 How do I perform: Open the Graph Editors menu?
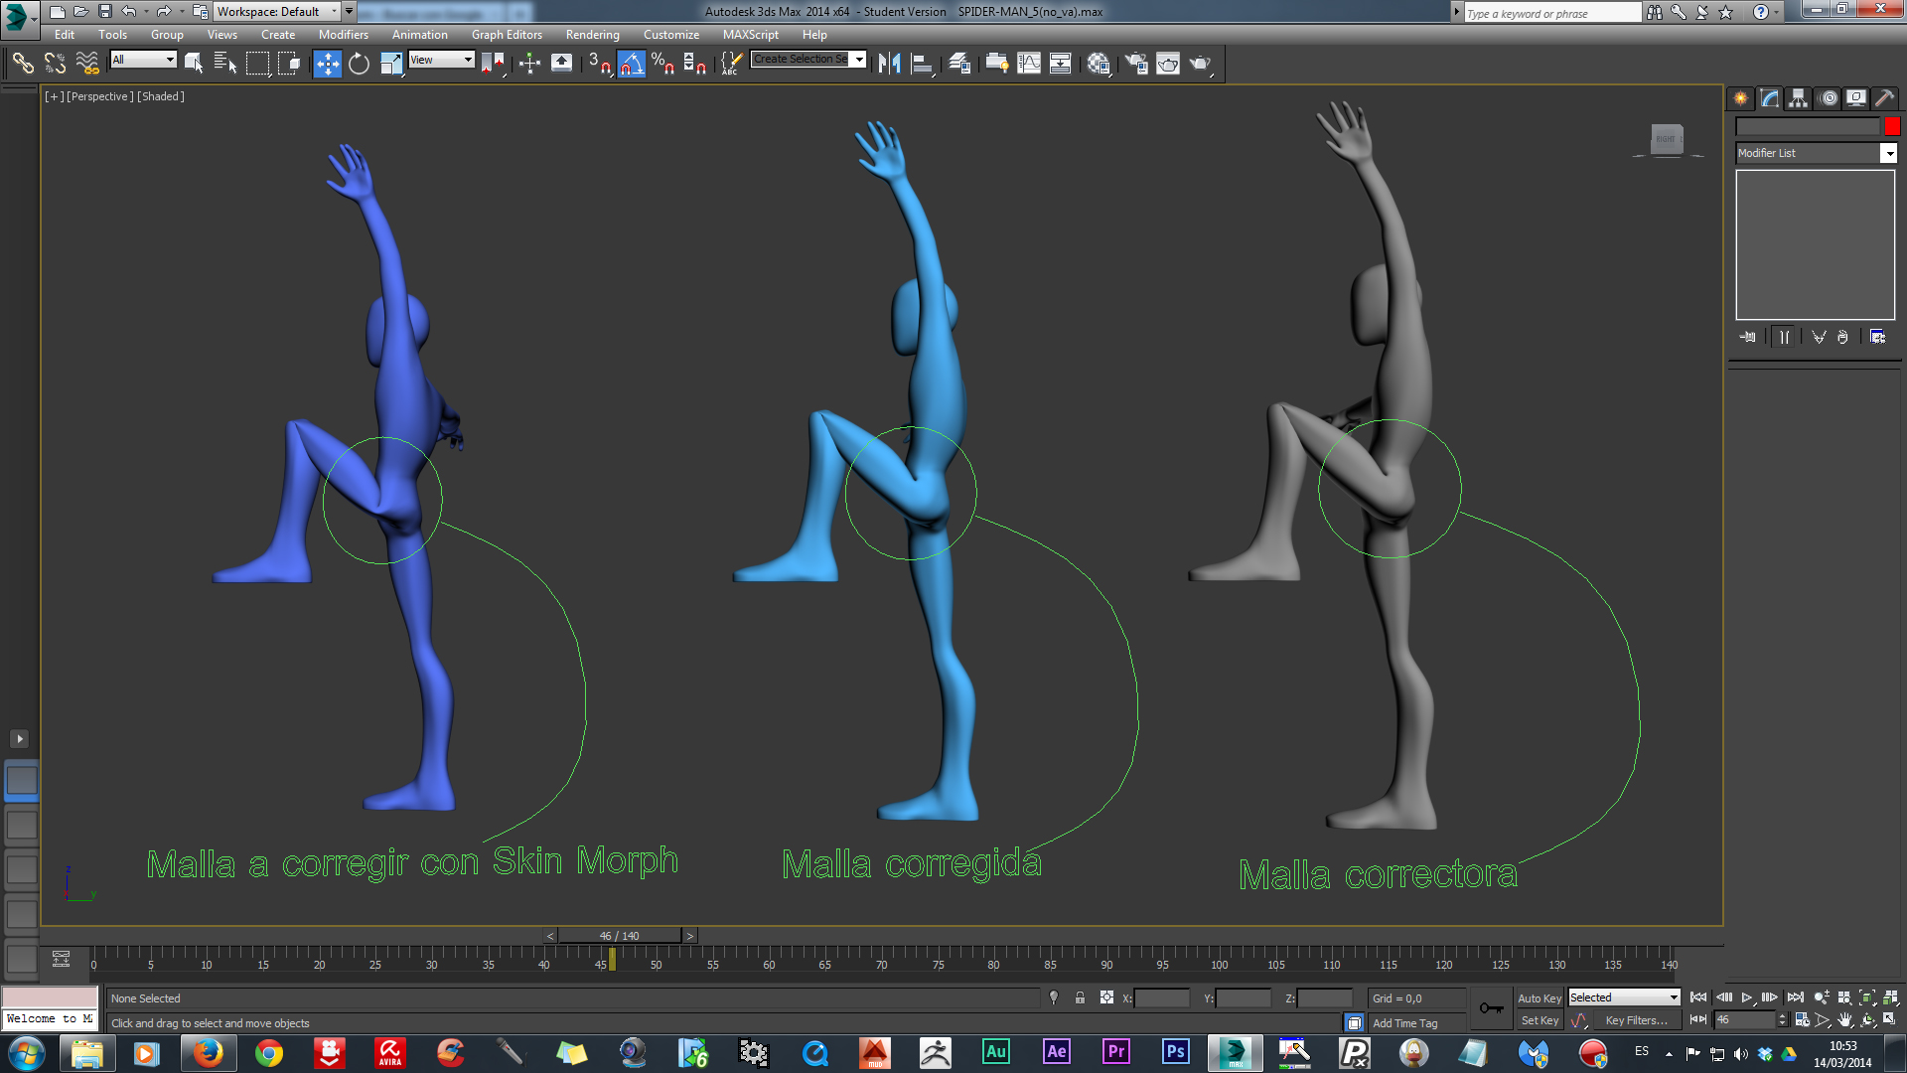point(507,35)
